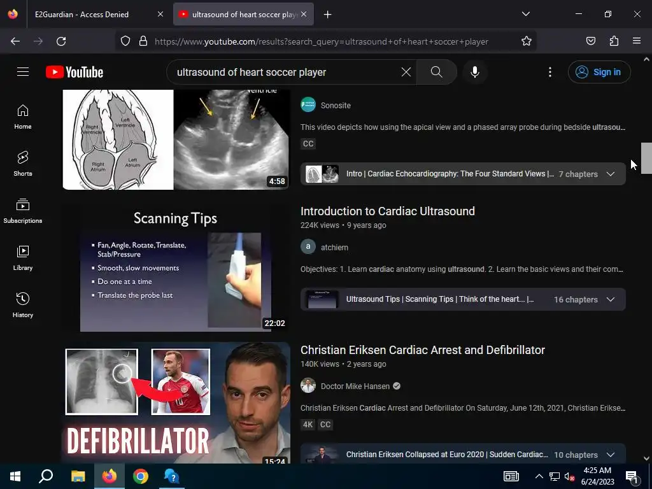Open the Home sidebar item
This screenshot has width=652, height=489.
click(x=23, y=117)
